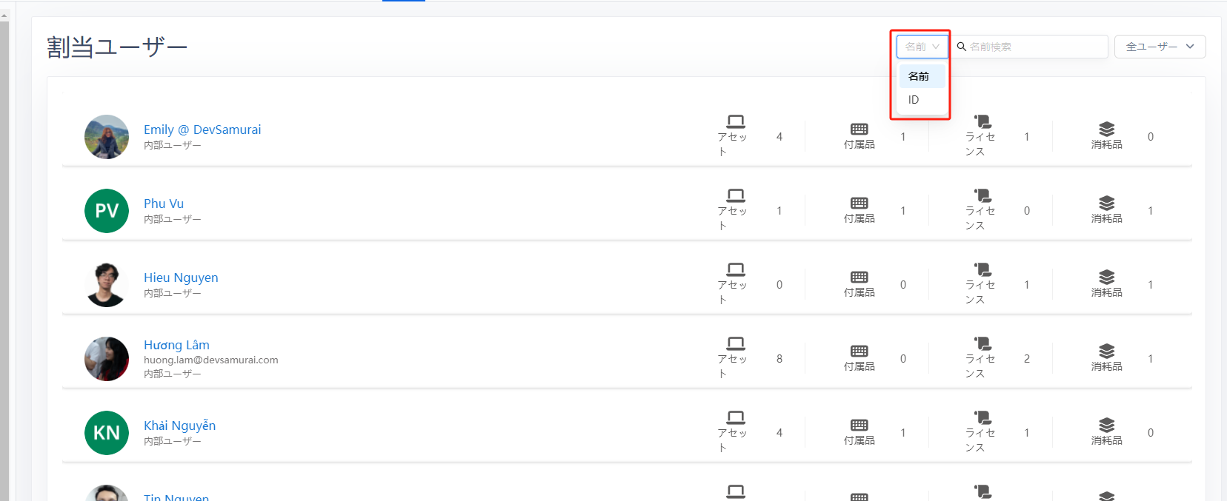The height and width of the screenshot is (501, 1227).
Task: Click the consumables stack icon in Phu Vu's row
Action: click(1106, 203)
